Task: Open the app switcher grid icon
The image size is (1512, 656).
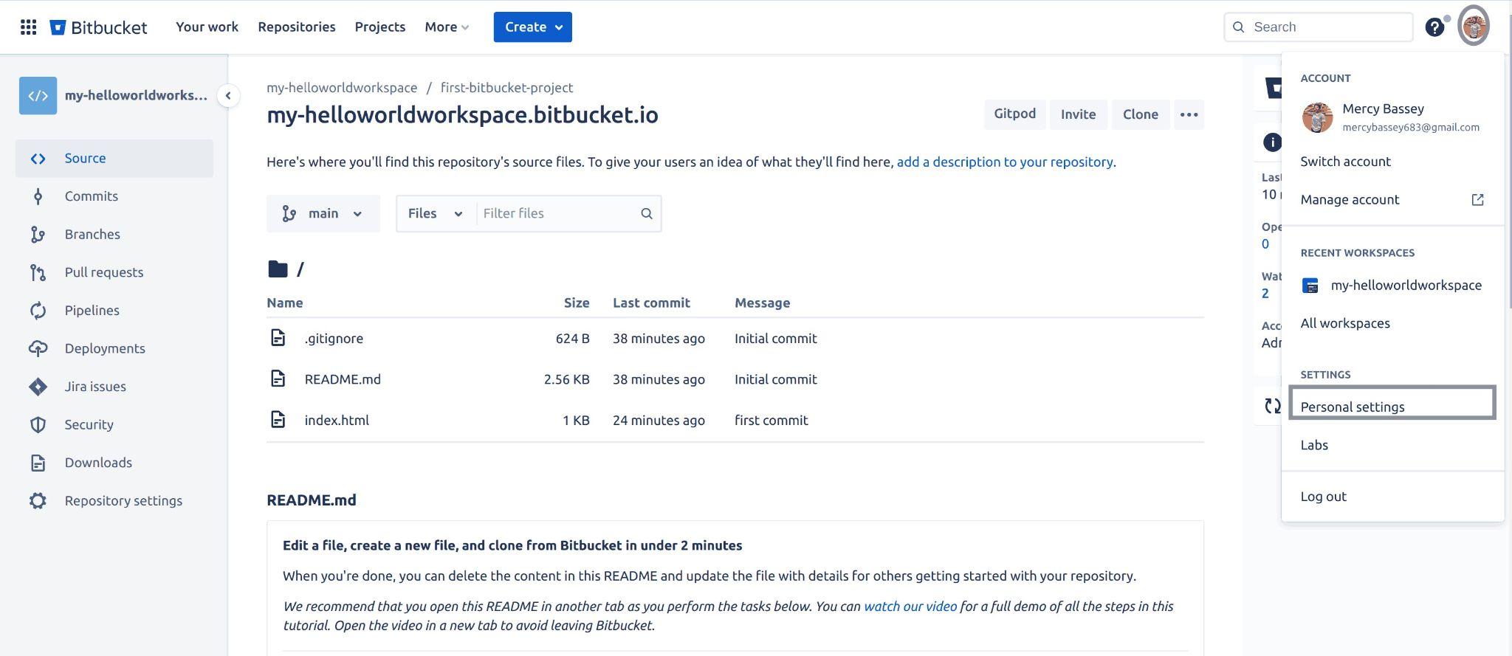Action: click(28, 27)
